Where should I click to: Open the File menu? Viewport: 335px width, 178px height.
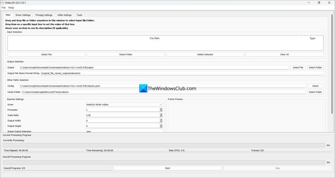[3, 8]
